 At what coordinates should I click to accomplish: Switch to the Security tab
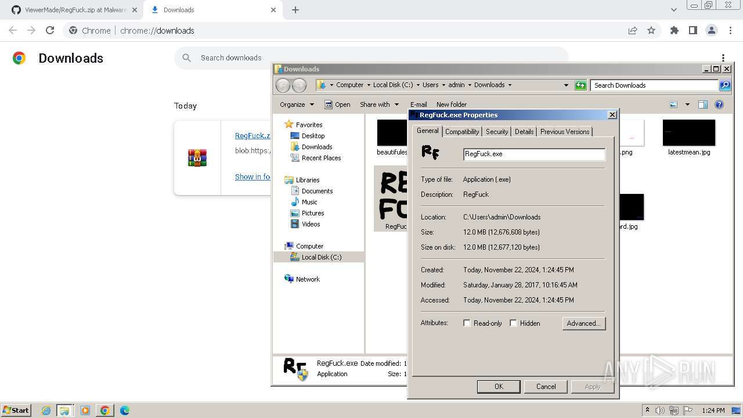[x=497, y=132]
